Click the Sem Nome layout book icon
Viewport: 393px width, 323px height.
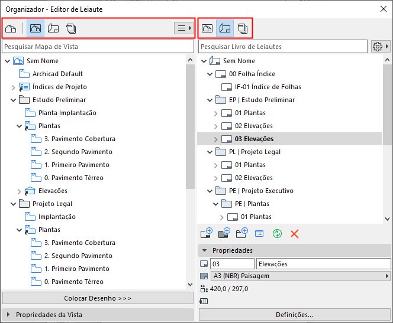pyautogui.click(x=215, y=61)
